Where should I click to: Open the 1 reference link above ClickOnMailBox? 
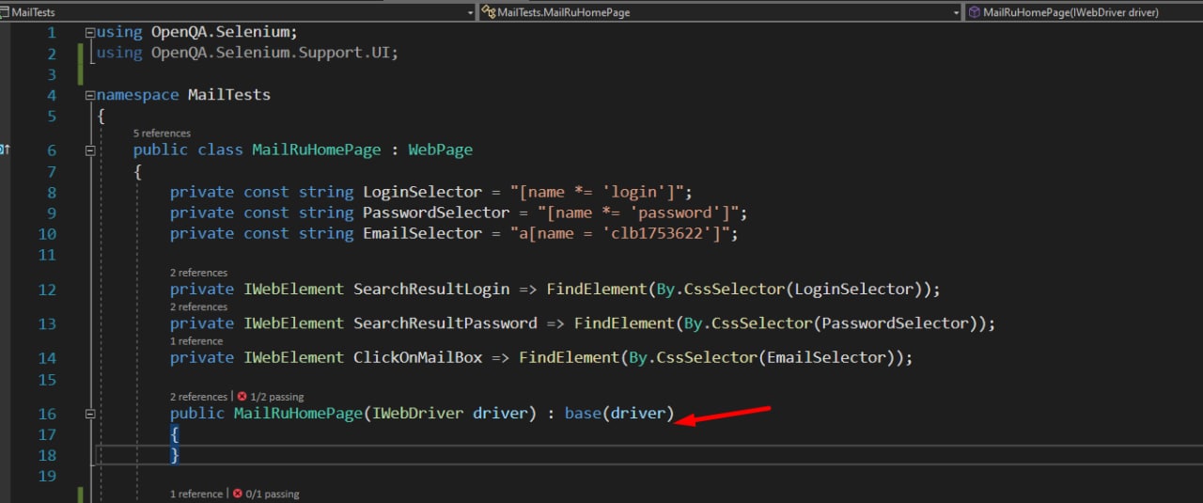click(196, 341)
